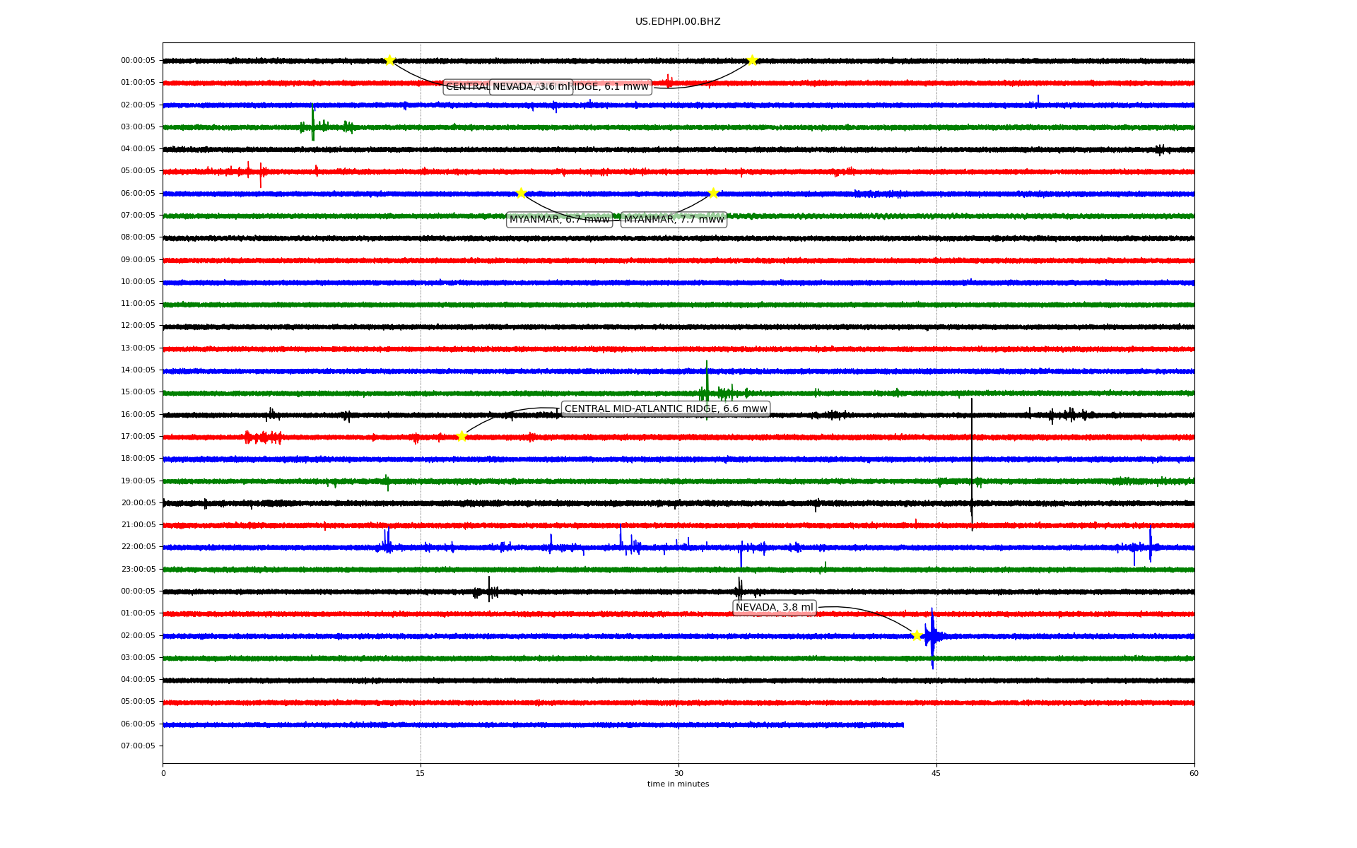
Task: Click the 45 tick on the time axis
Action: coord(936,773)
